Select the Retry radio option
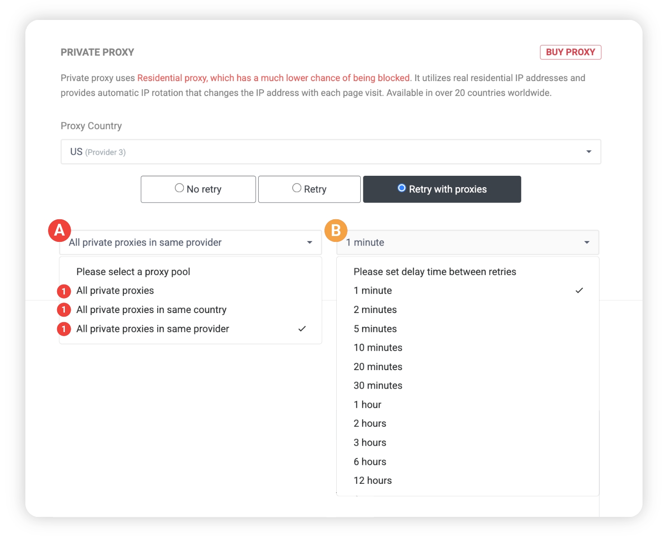 click(x=297, y=188)
